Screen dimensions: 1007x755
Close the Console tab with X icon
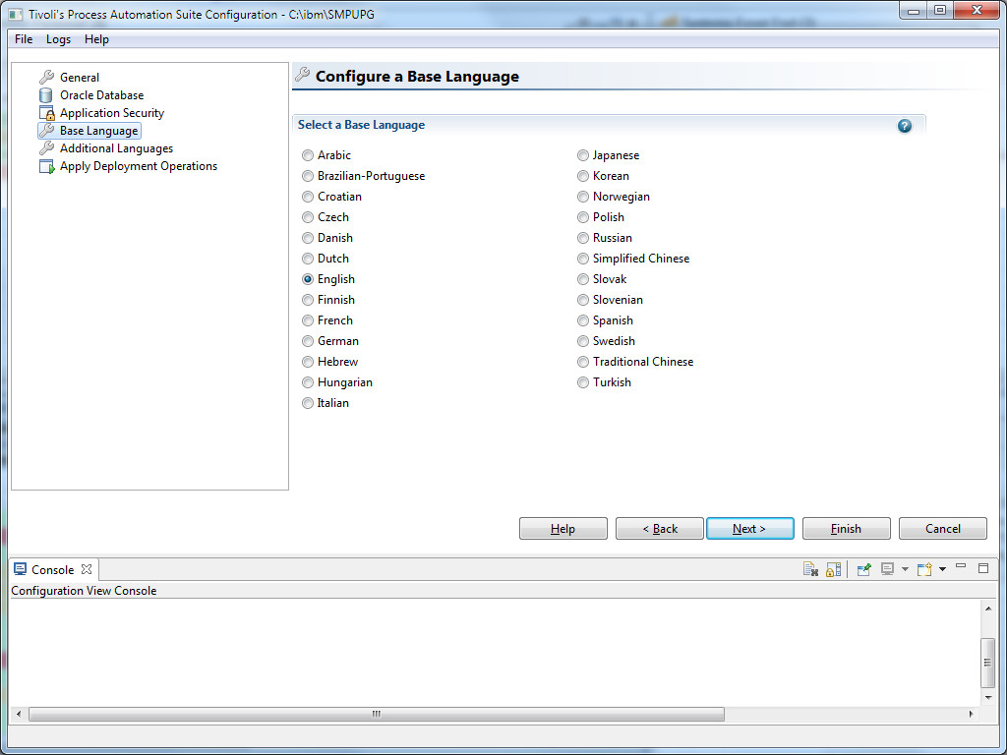(x=87, y=569)
